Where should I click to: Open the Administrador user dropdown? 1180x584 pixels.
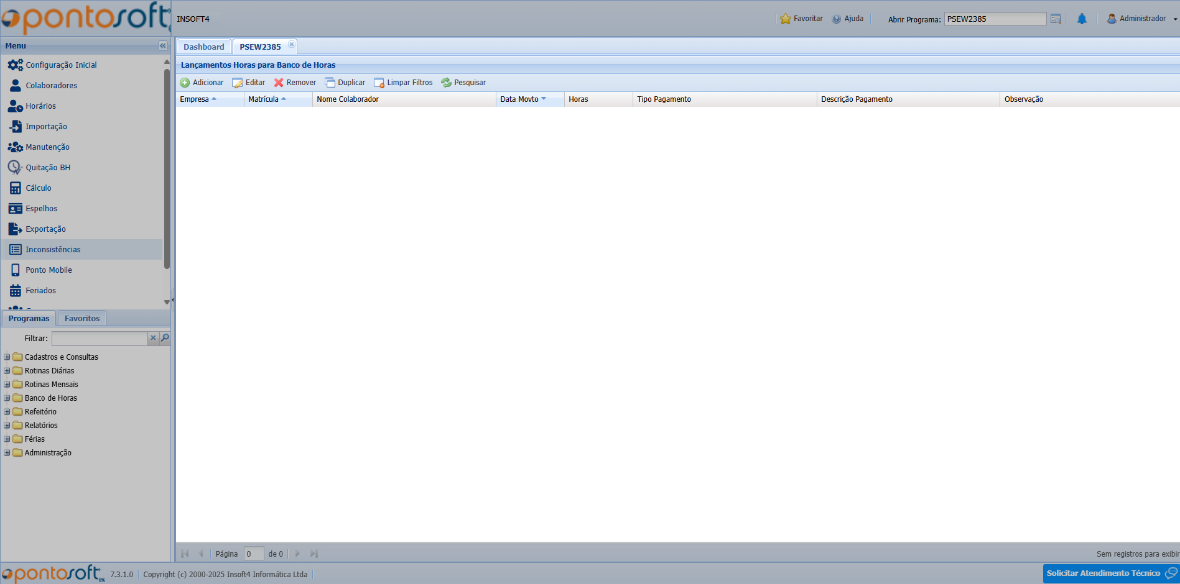1142,19
